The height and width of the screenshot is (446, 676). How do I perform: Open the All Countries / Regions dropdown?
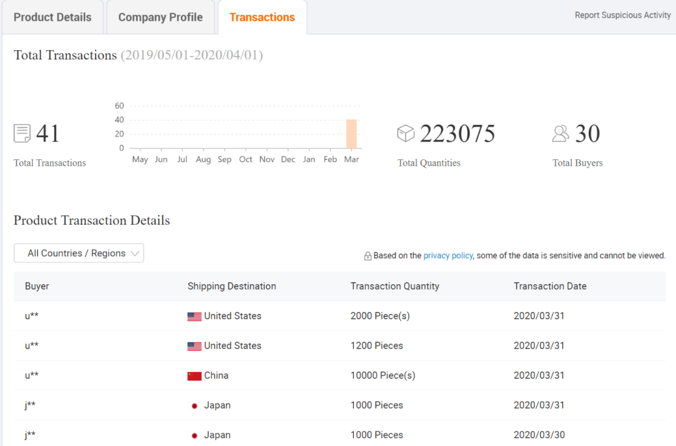click(x=79, y=253)
